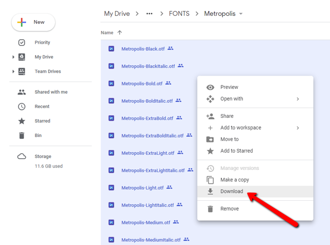Expand the My Drive tree in sidebar
The image size is (330, 245).
pyautogui.click(x=13, y=57)
